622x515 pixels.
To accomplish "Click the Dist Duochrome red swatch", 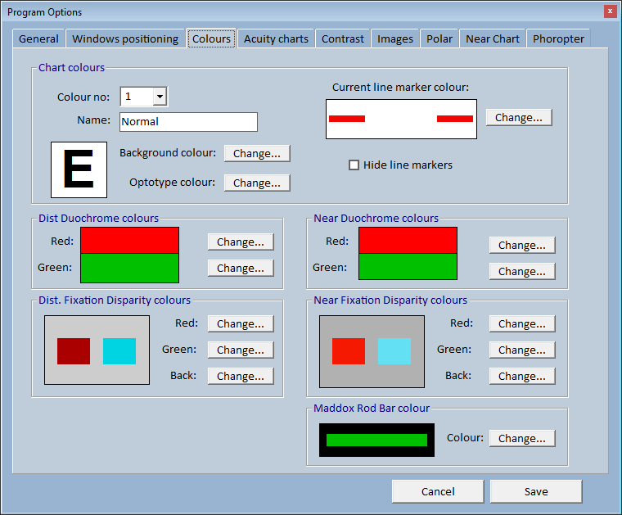I will coord(129,241).
